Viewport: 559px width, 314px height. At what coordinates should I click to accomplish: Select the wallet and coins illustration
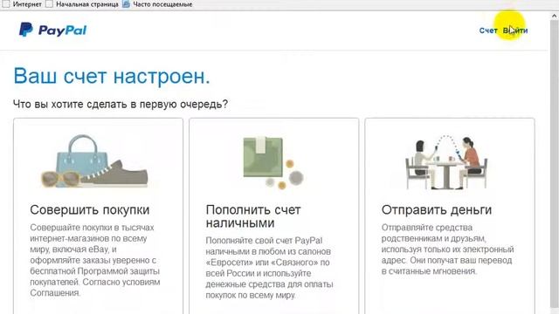273,163
